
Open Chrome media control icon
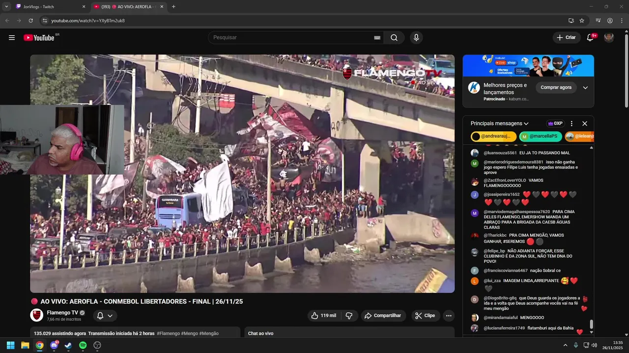click(x=598, y=21)
